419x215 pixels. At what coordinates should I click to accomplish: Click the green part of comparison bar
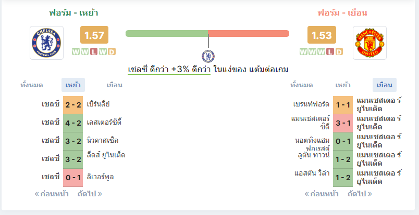point(167,34)
